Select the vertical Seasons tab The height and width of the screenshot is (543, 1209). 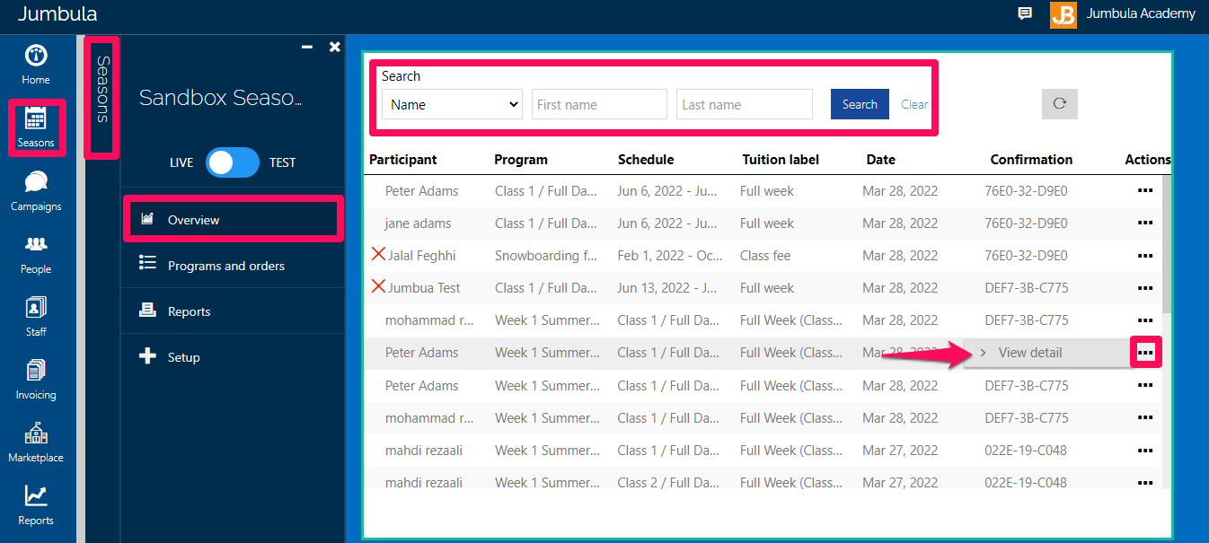tap(102, 89)
